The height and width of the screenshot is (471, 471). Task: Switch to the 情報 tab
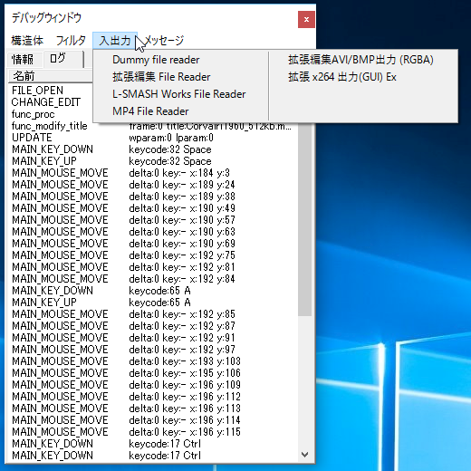[x=23, y=59]
